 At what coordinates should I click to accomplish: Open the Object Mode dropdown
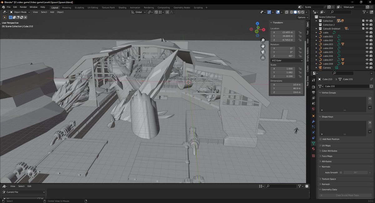(x=20, y=12)
